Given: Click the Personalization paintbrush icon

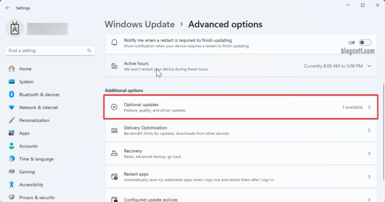Looking at the screenshot, I should (11, 121).
